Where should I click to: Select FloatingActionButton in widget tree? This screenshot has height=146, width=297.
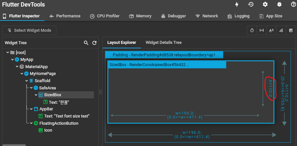tap(59, 123)
